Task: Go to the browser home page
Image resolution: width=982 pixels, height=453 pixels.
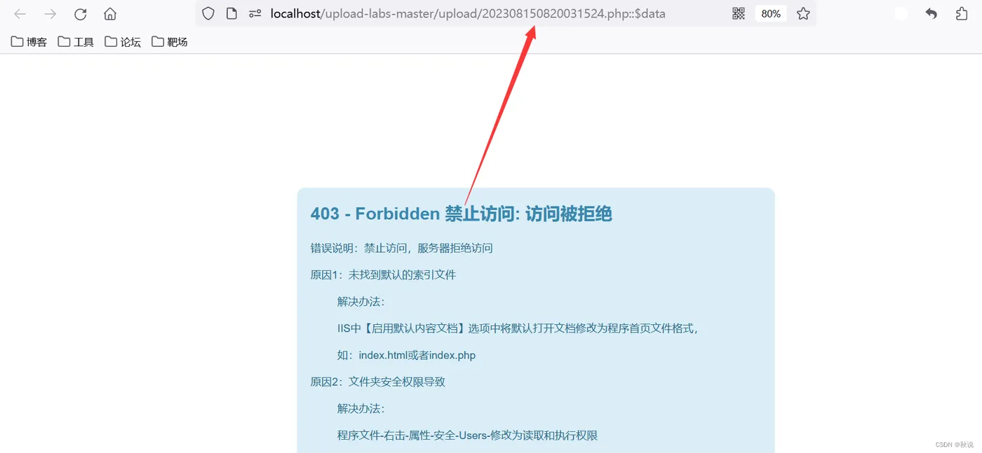Action: pos(110,14)
